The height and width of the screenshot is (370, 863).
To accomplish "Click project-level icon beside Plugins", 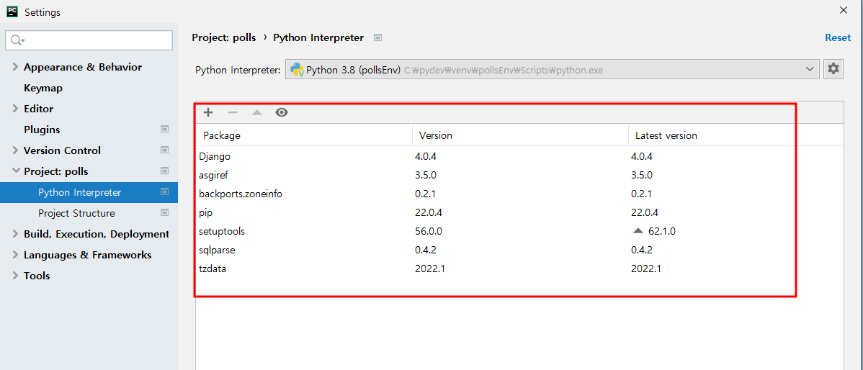I will coord(164,129).
